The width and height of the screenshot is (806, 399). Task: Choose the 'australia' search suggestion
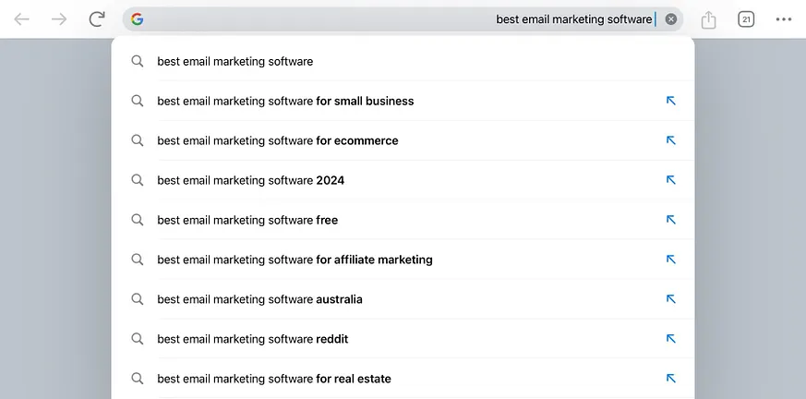(259, 299)
